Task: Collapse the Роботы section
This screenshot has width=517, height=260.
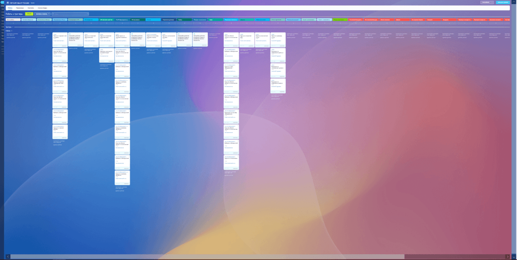Action: (x=12, y=31)
